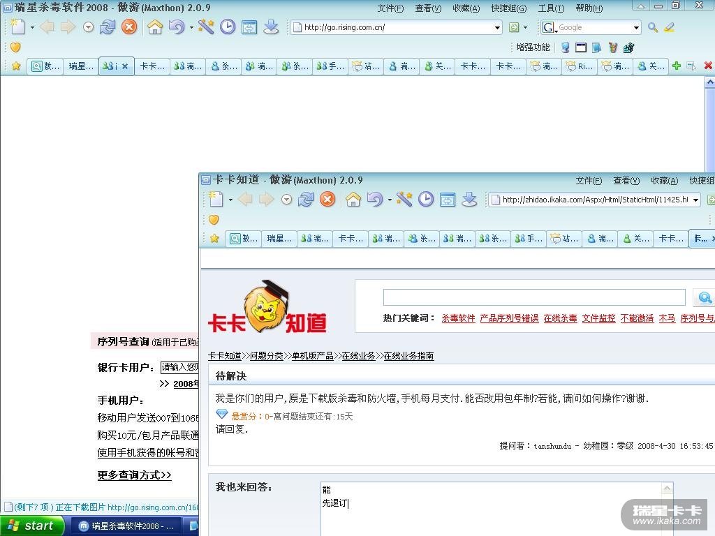Click the vertical scrollbar up arrow in the Rising window
This screenshot has height=536, width=715.
[710, 82]
